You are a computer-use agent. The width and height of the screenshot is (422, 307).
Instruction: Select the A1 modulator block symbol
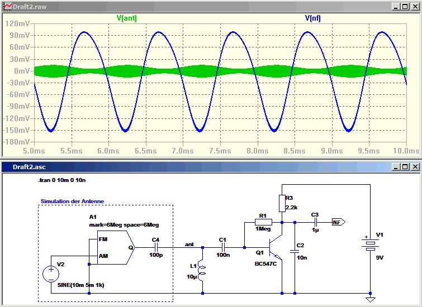click(116, 247)
